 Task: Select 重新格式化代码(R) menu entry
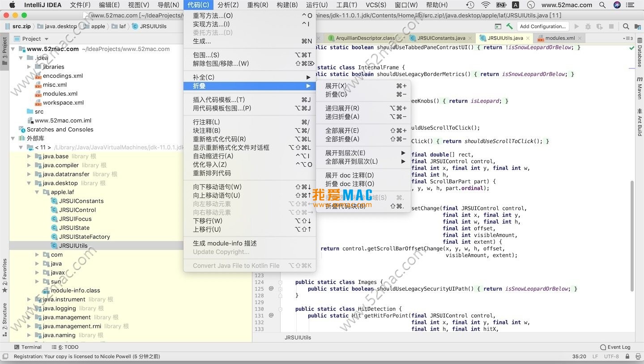tap(250, 139)
